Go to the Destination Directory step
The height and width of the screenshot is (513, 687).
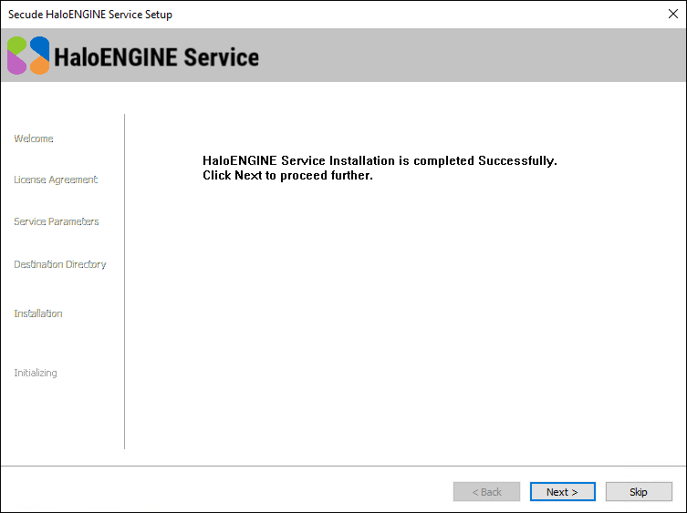[60, 264]
